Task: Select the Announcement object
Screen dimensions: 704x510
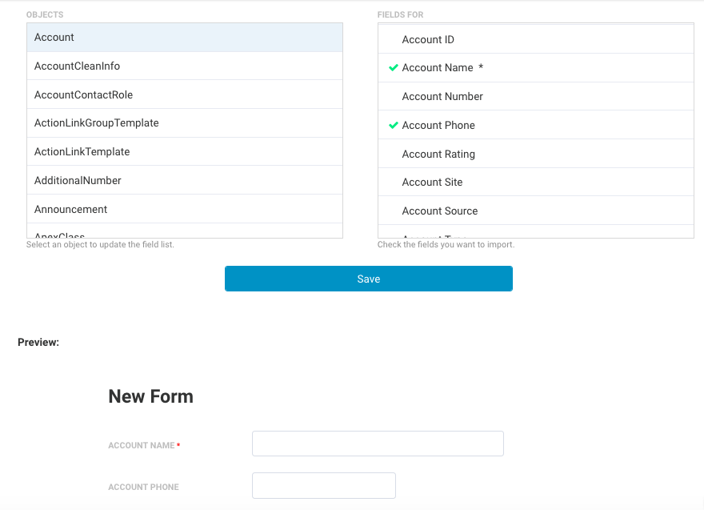Action: point(185,209)
